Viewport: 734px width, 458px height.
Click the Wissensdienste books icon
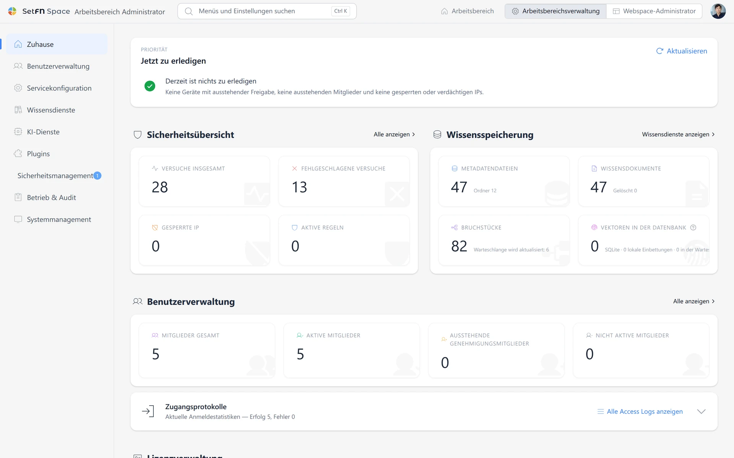click(18, 110)
